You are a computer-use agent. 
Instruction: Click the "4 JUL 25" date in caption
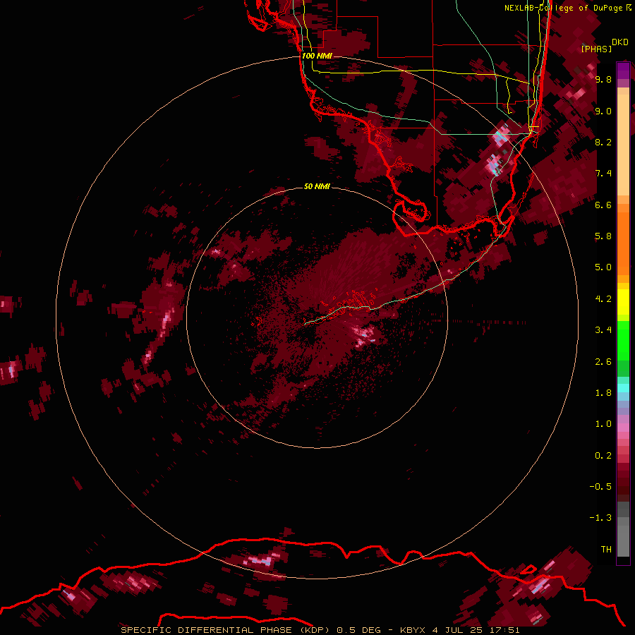[x=458, y=630]
